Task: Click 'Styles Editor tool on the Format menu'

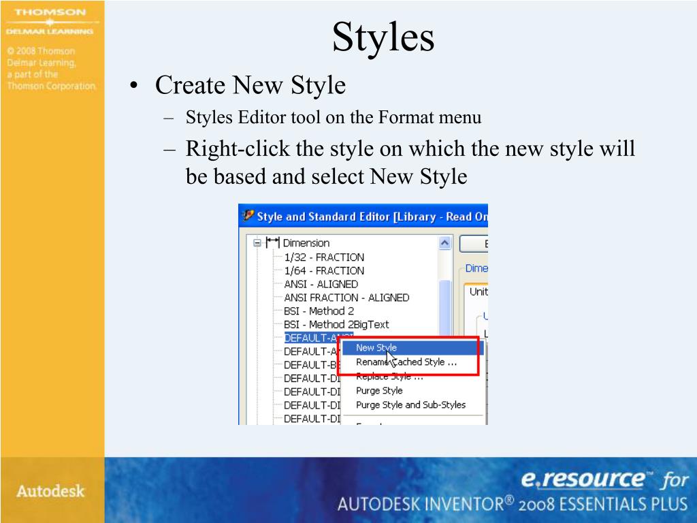Action: point(334,117)
